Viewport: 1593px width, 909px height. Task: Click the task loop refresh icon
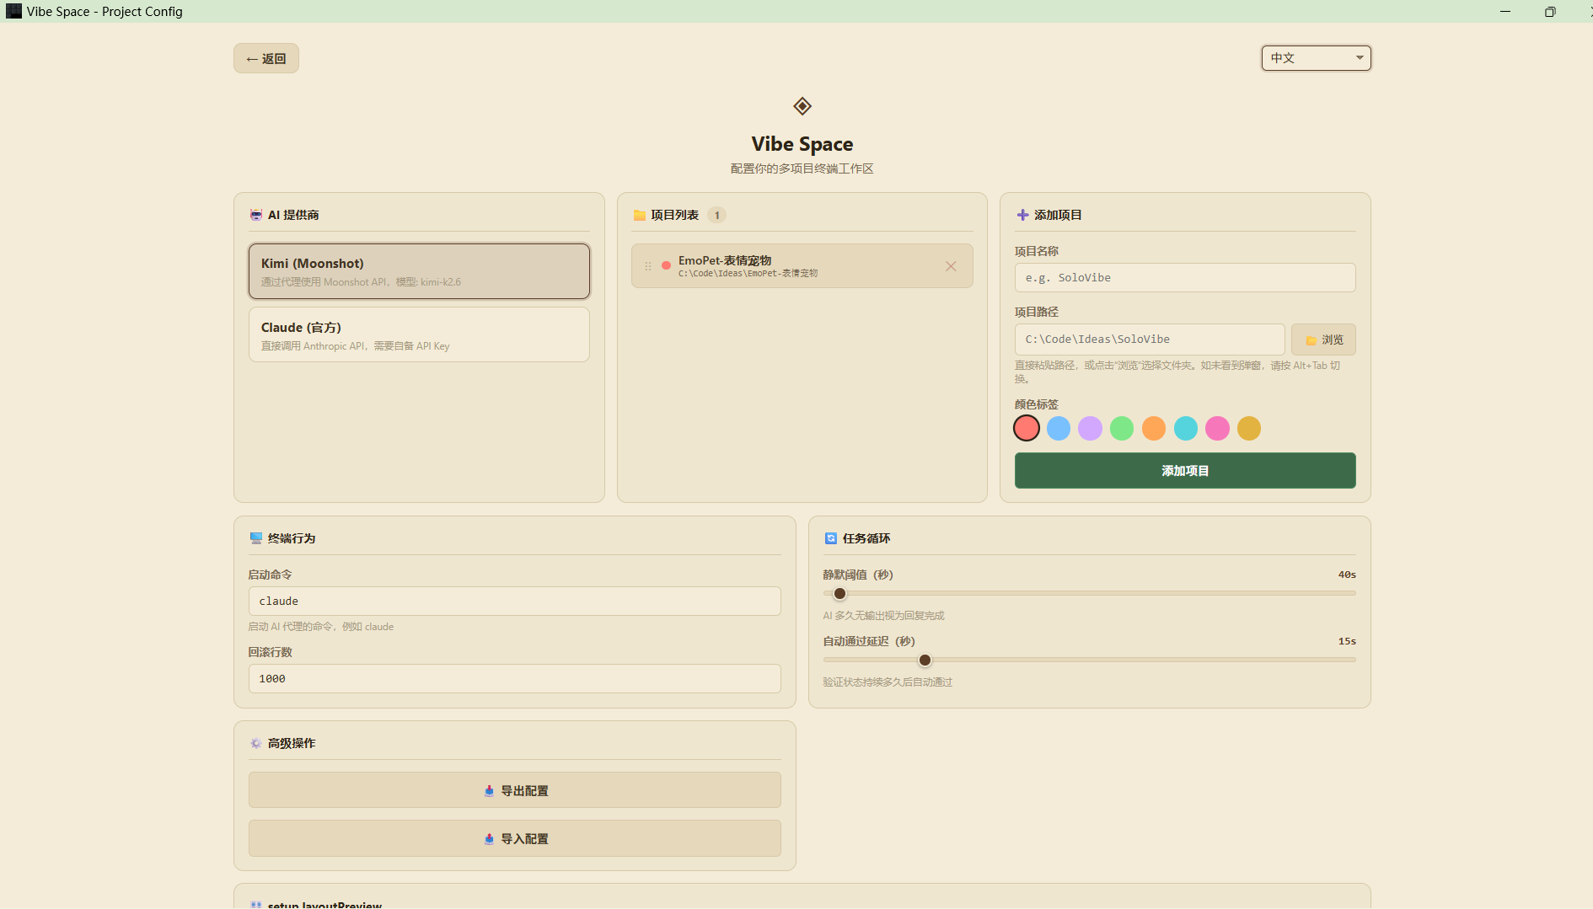pos(831,538)
